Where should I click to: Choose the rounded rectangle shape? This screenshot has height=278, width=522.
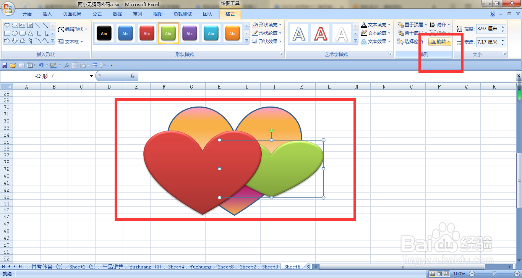pos(22,33)
